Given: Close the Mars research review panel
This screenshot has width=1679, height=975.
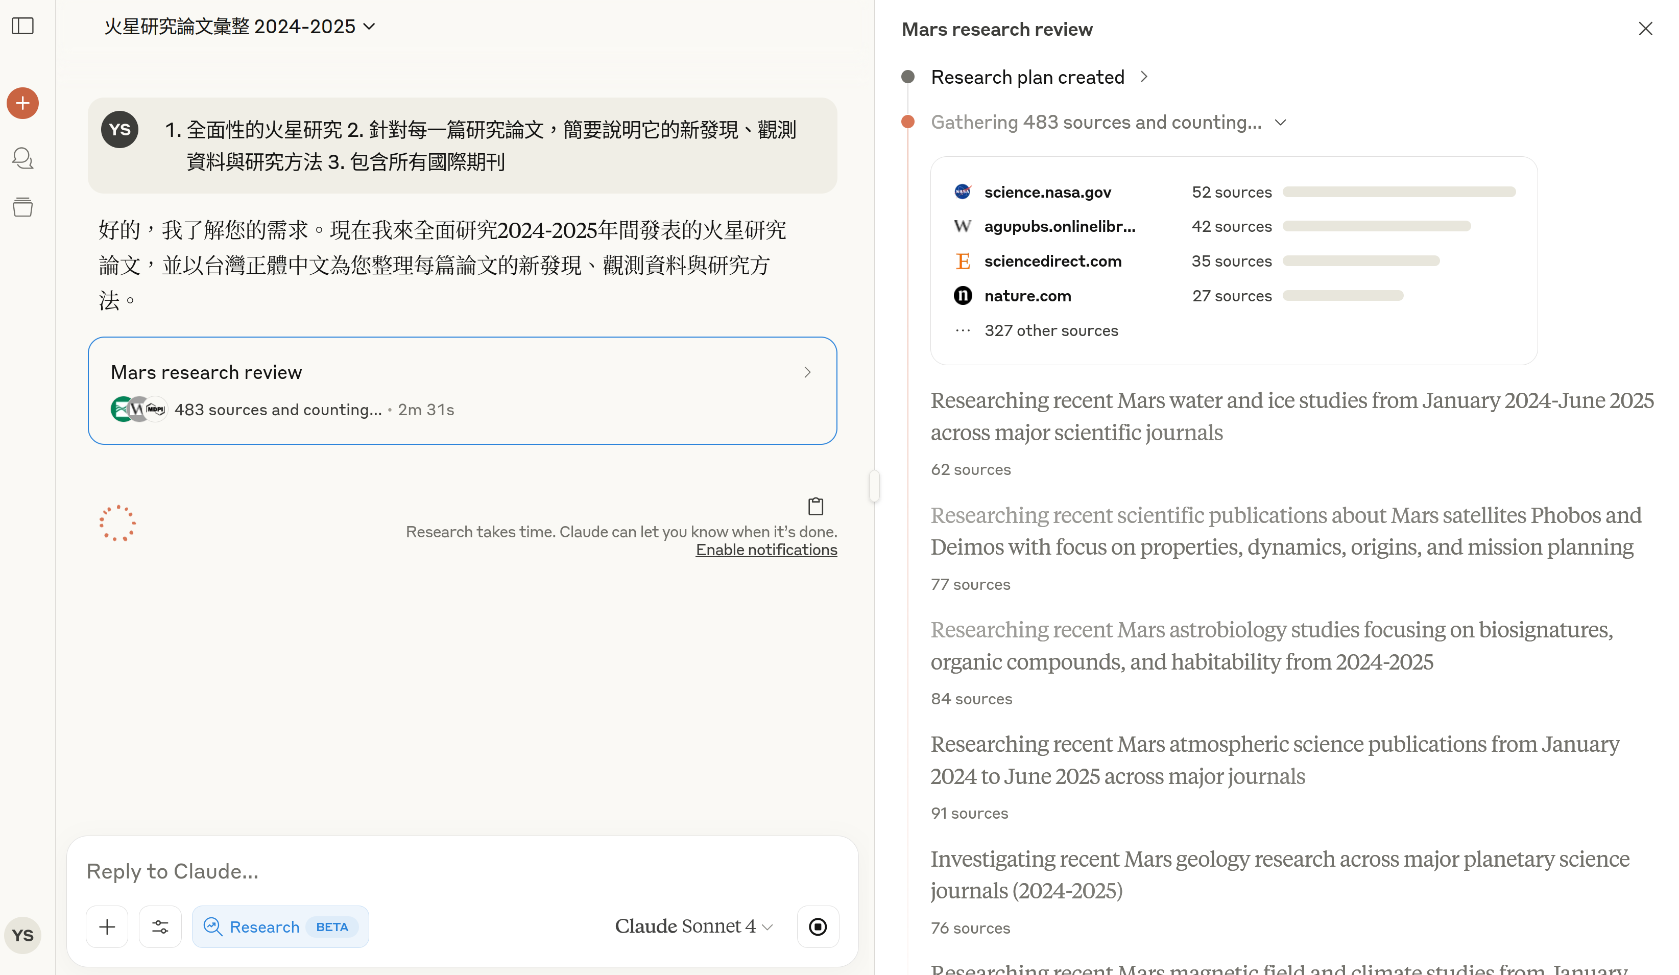Looking at the screenshot, I should pyautogui.click(x=1645, y=29).
